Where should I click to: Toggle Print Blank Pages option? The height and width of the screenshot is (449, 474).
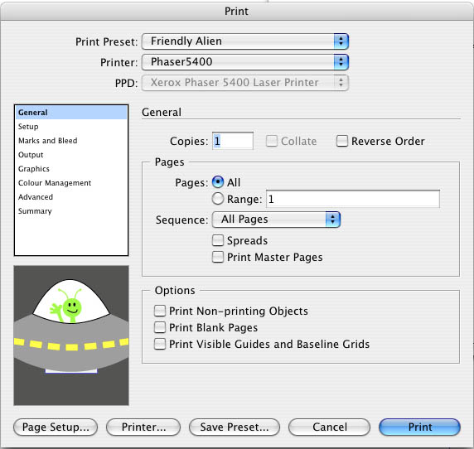(x=160, y=327)
